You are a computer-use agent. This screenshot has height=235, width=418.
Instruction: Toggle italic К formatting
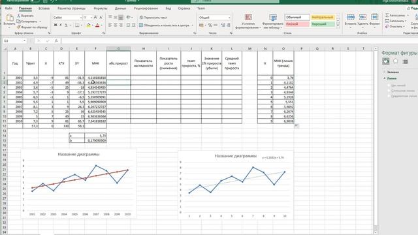61,25
